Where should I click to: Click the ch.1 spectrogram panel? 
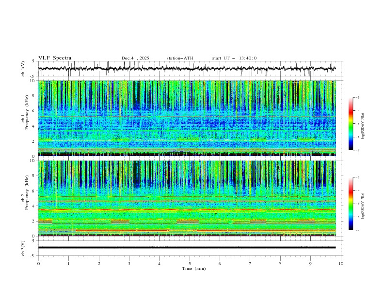pos(187,118)
